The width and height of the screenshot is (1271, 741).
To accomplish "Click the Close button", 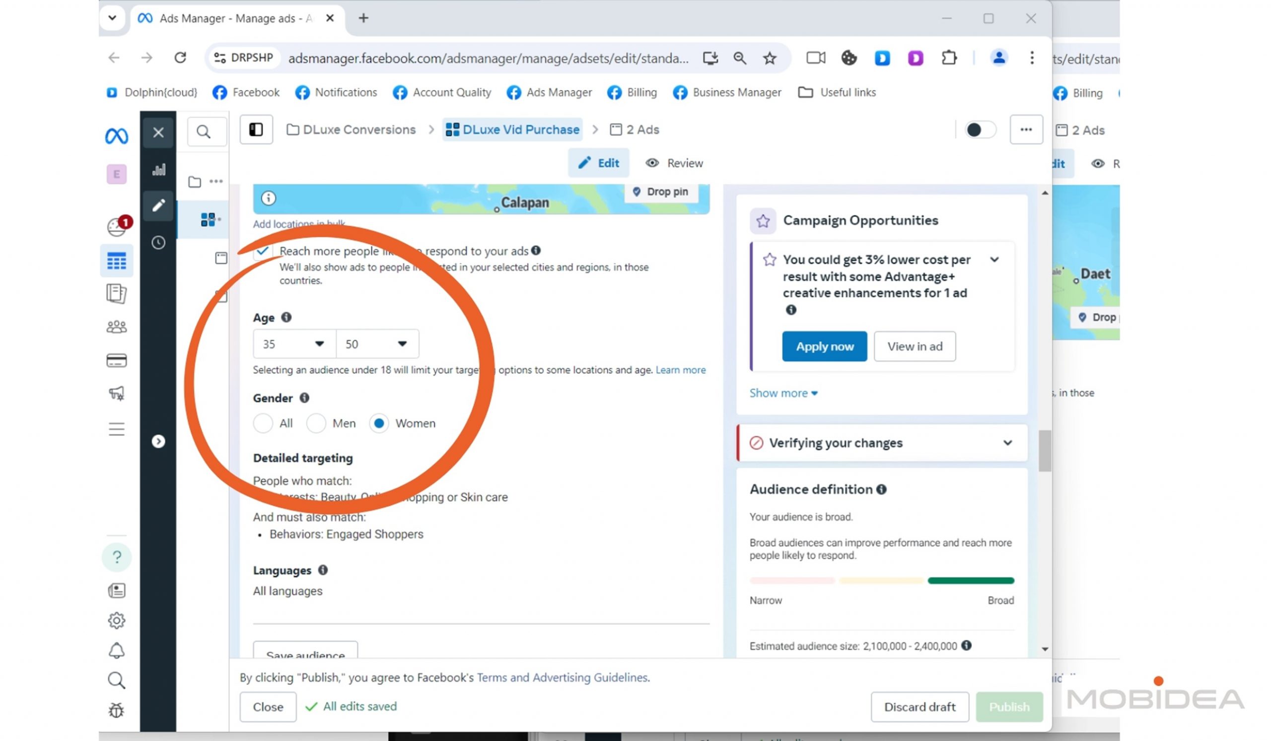I will tap(268, 707).
